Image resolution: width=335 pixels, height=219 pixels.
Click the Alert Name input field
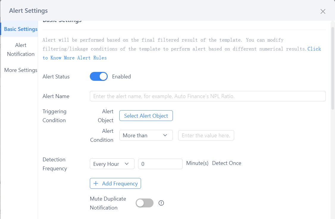[207, 96]
